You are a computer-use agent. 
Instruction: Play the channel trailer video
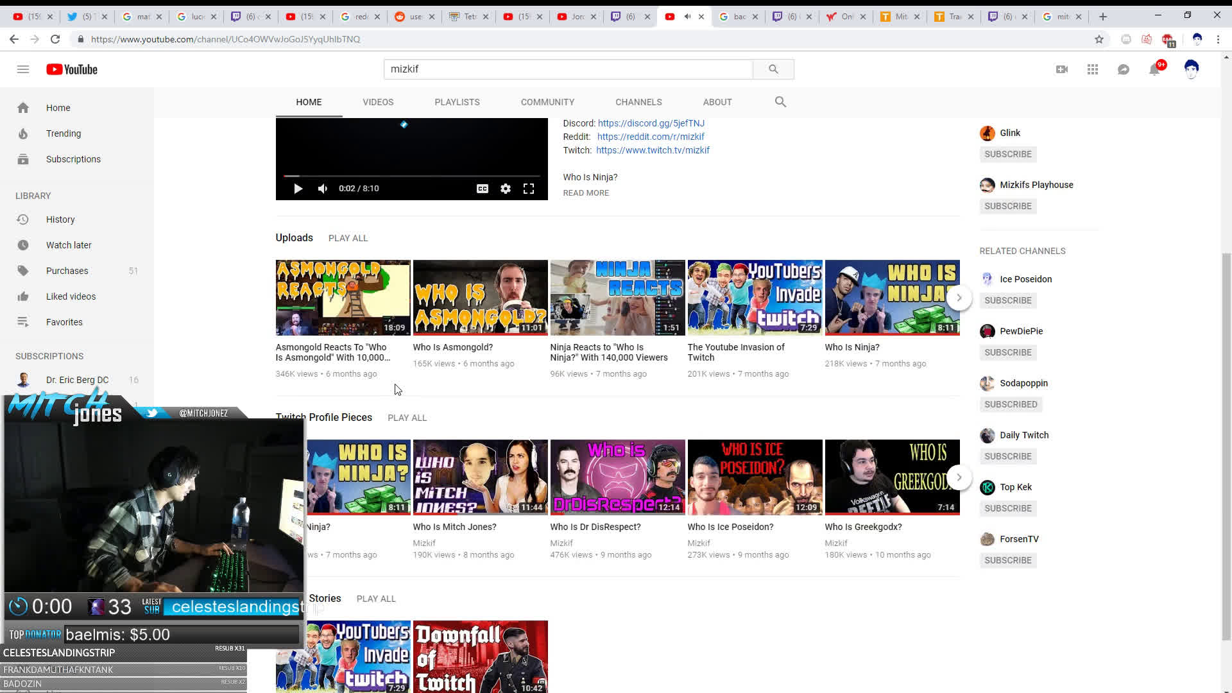point(298,189)
